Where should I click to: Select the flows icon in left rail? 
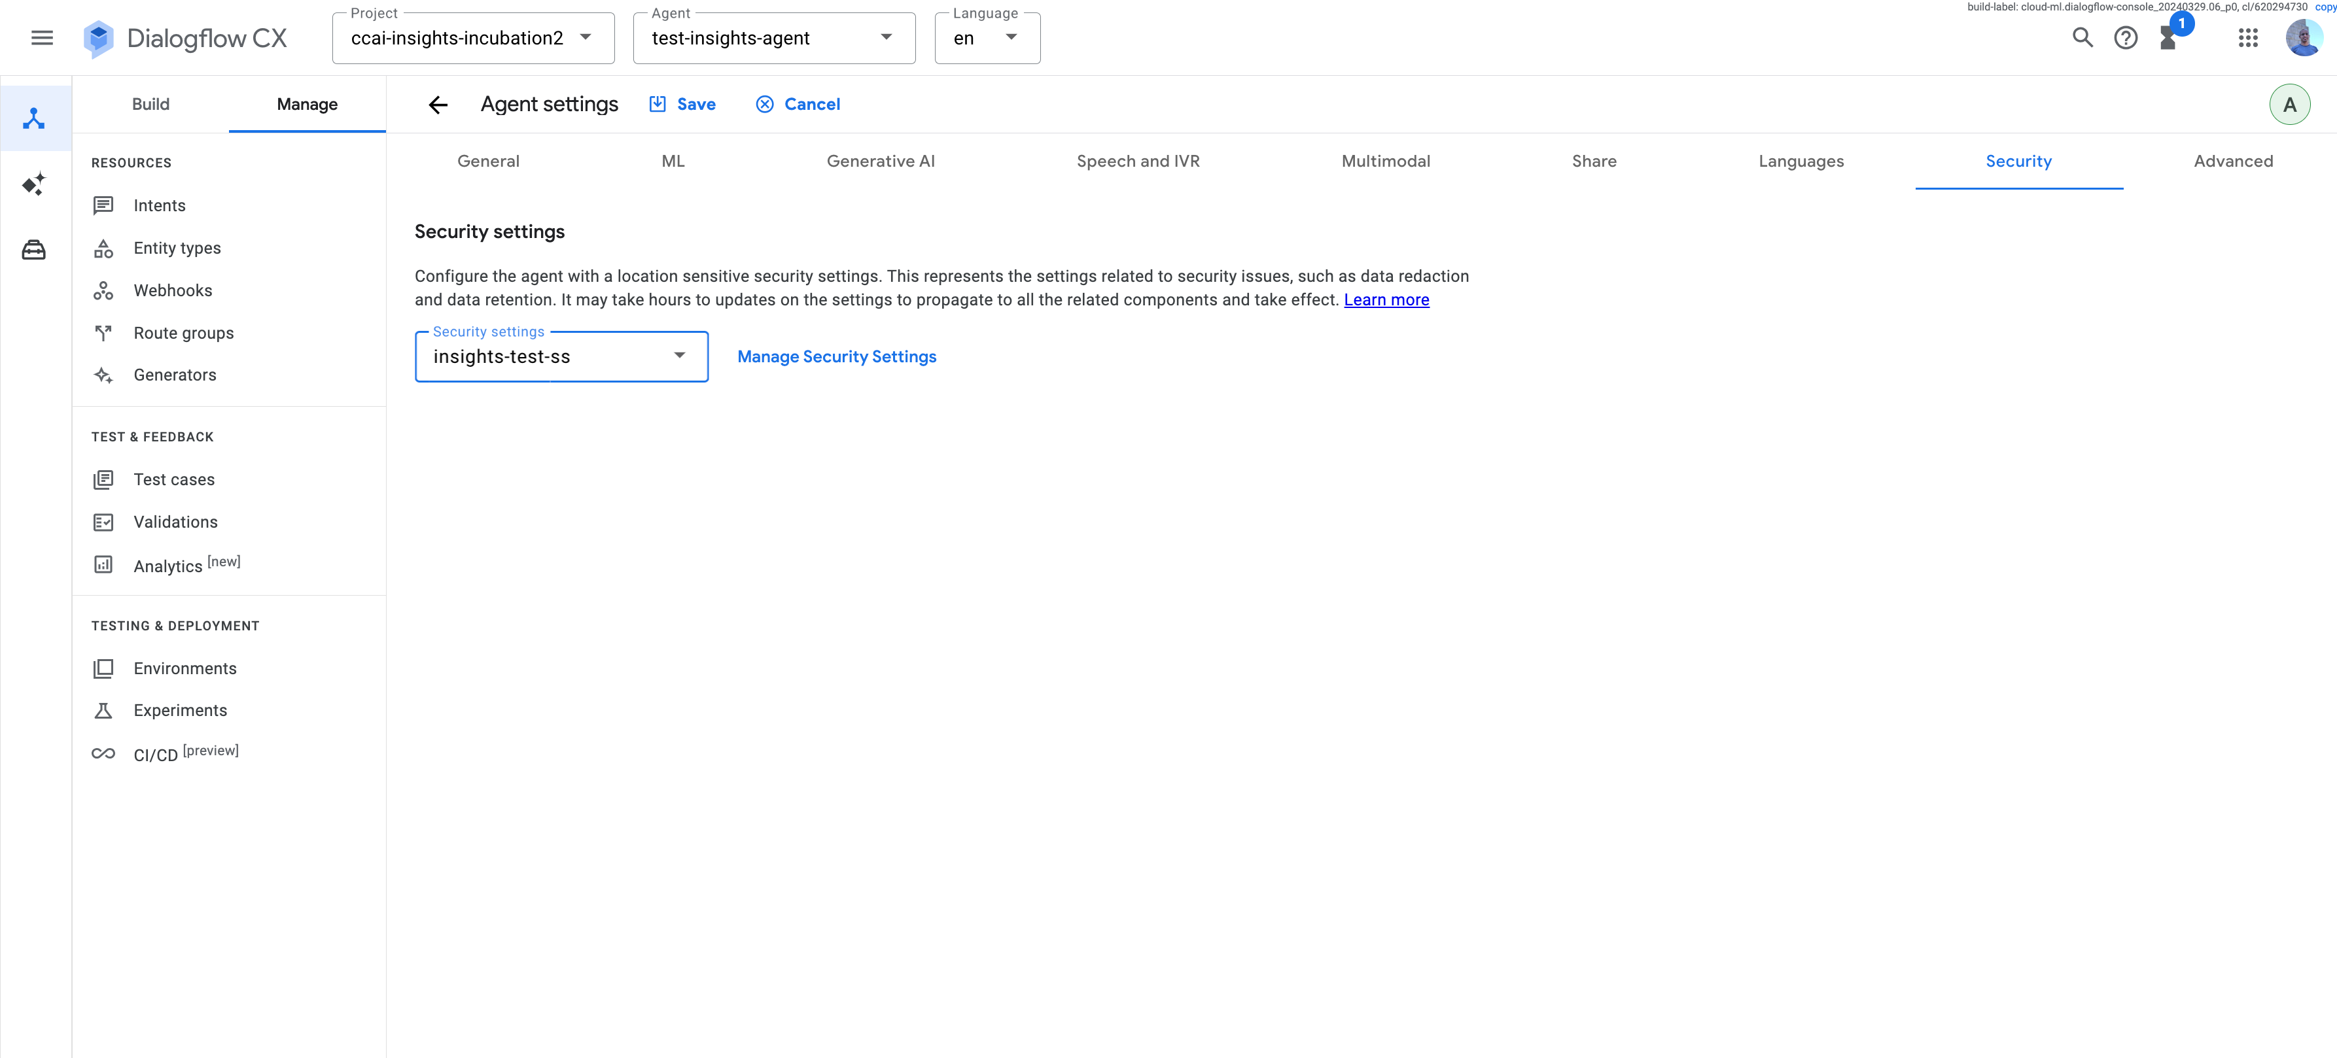[x=35, y=119]
